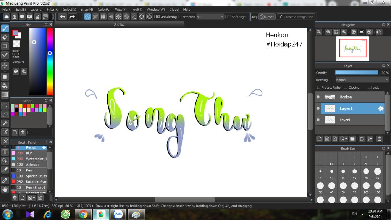The image size is (391, 220).
Task: Hide the selected Layer1 layer
Action: (x=318, y=108)
